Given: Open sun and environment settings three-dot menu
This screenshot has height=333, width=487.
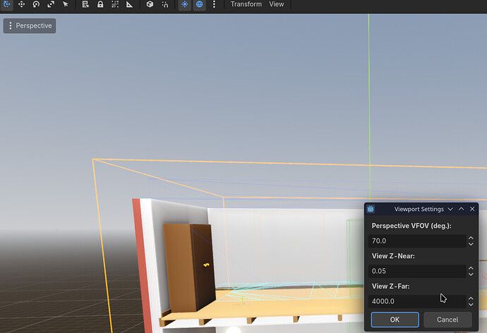Looking at the screenshot, I should (214, 4).
